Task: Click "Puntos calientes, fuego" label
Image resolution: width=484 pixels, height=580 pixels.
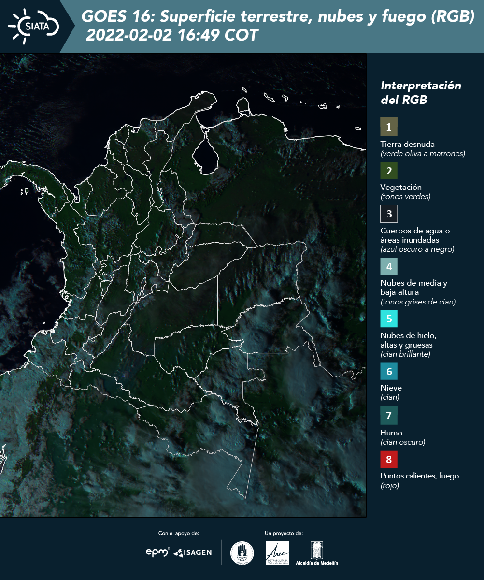Action: coord(419,476)
